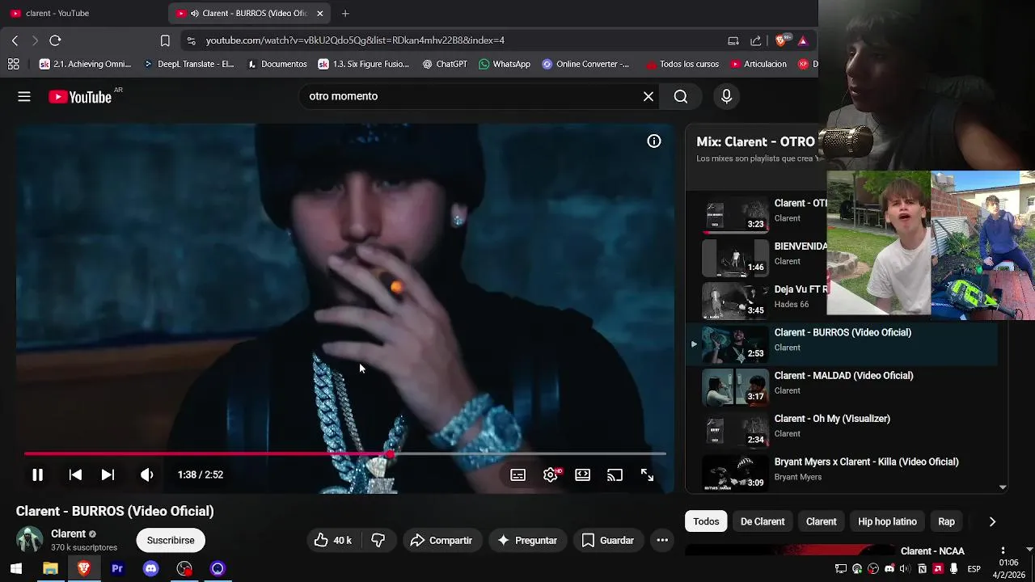The width and height of the screenshot is (1035, 582).
Task: Open Brave Rewards triangle icon
Action: click(803, 40)
